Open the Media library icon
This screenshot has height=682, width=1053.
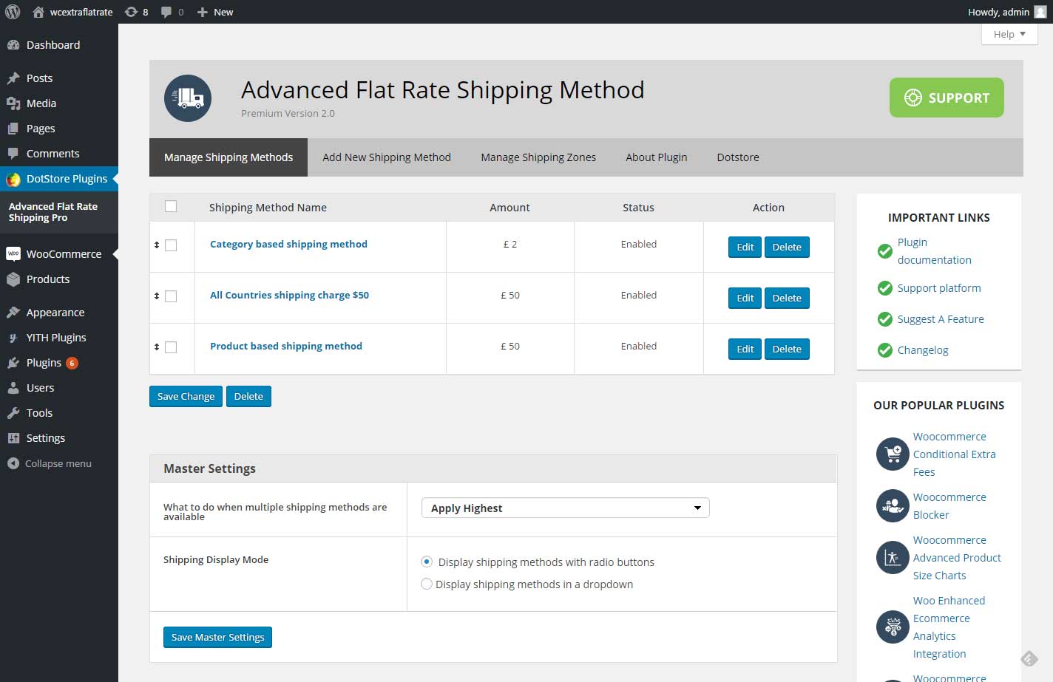[x=13, y=103]
